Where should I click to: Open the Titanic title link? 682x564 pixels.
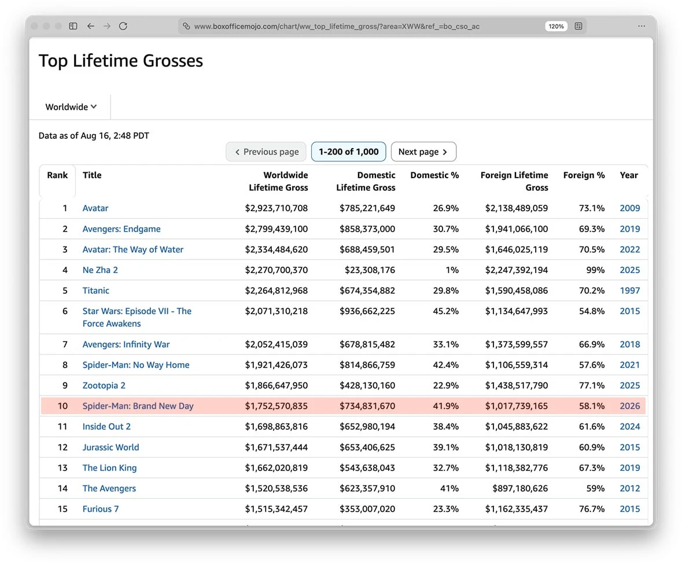95,290
